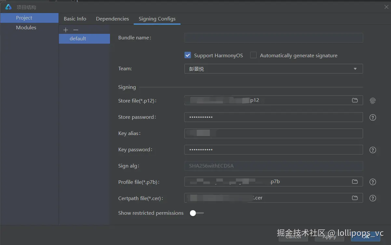Select the default signing config entry

point(85,38)
